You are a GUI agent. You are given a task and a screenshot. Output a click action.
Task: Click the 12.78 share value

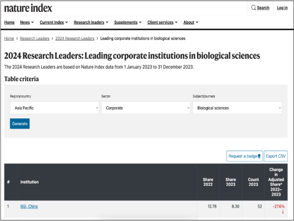click(x=212, y=206)
